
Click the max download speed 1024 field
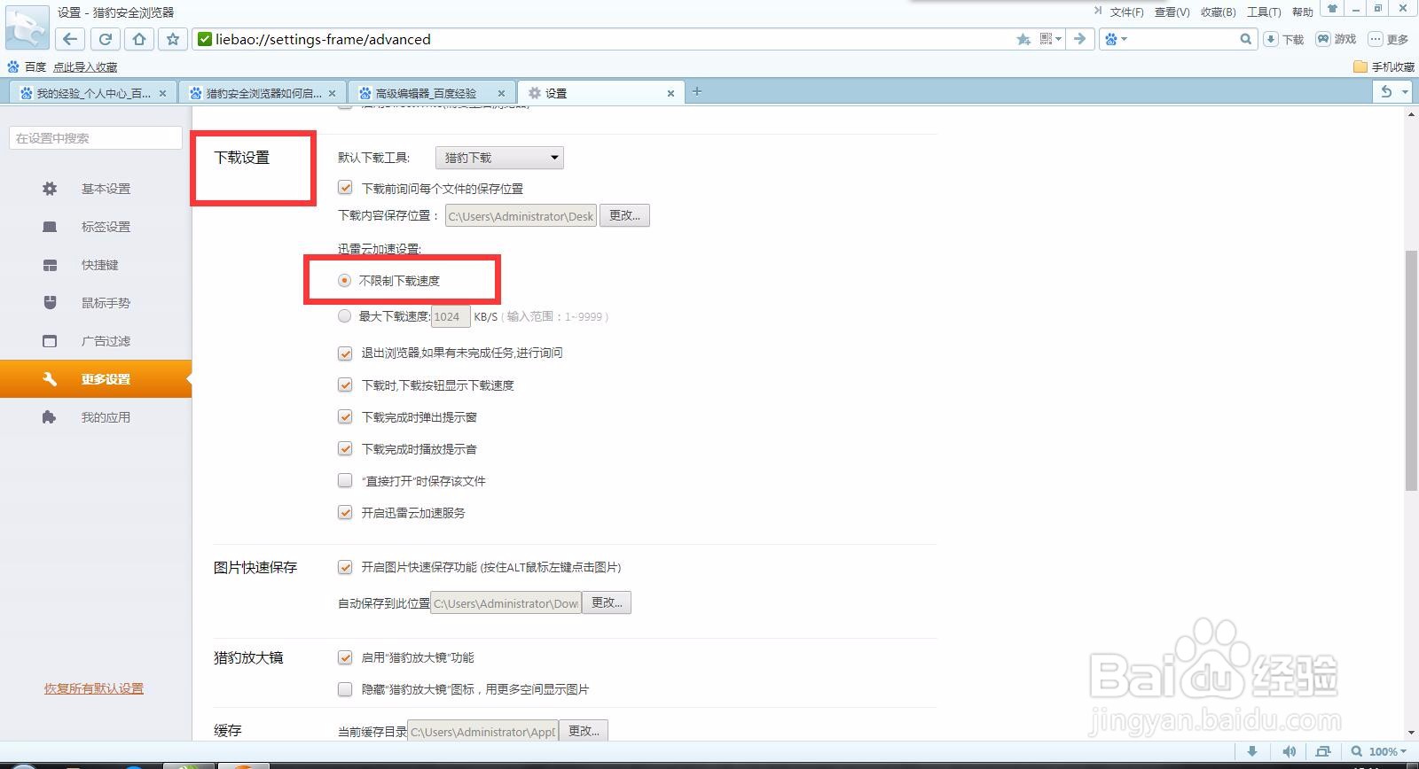tap(451, 316)
